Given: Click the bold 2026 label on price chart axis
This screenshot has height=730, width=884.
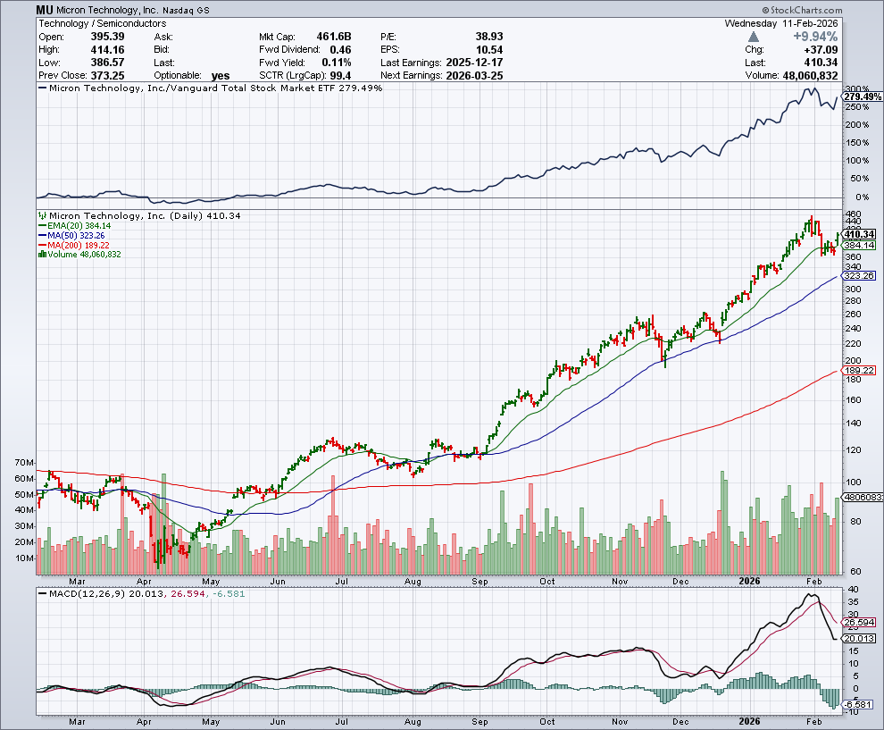Looking at the screenshot, I should 749,581.
